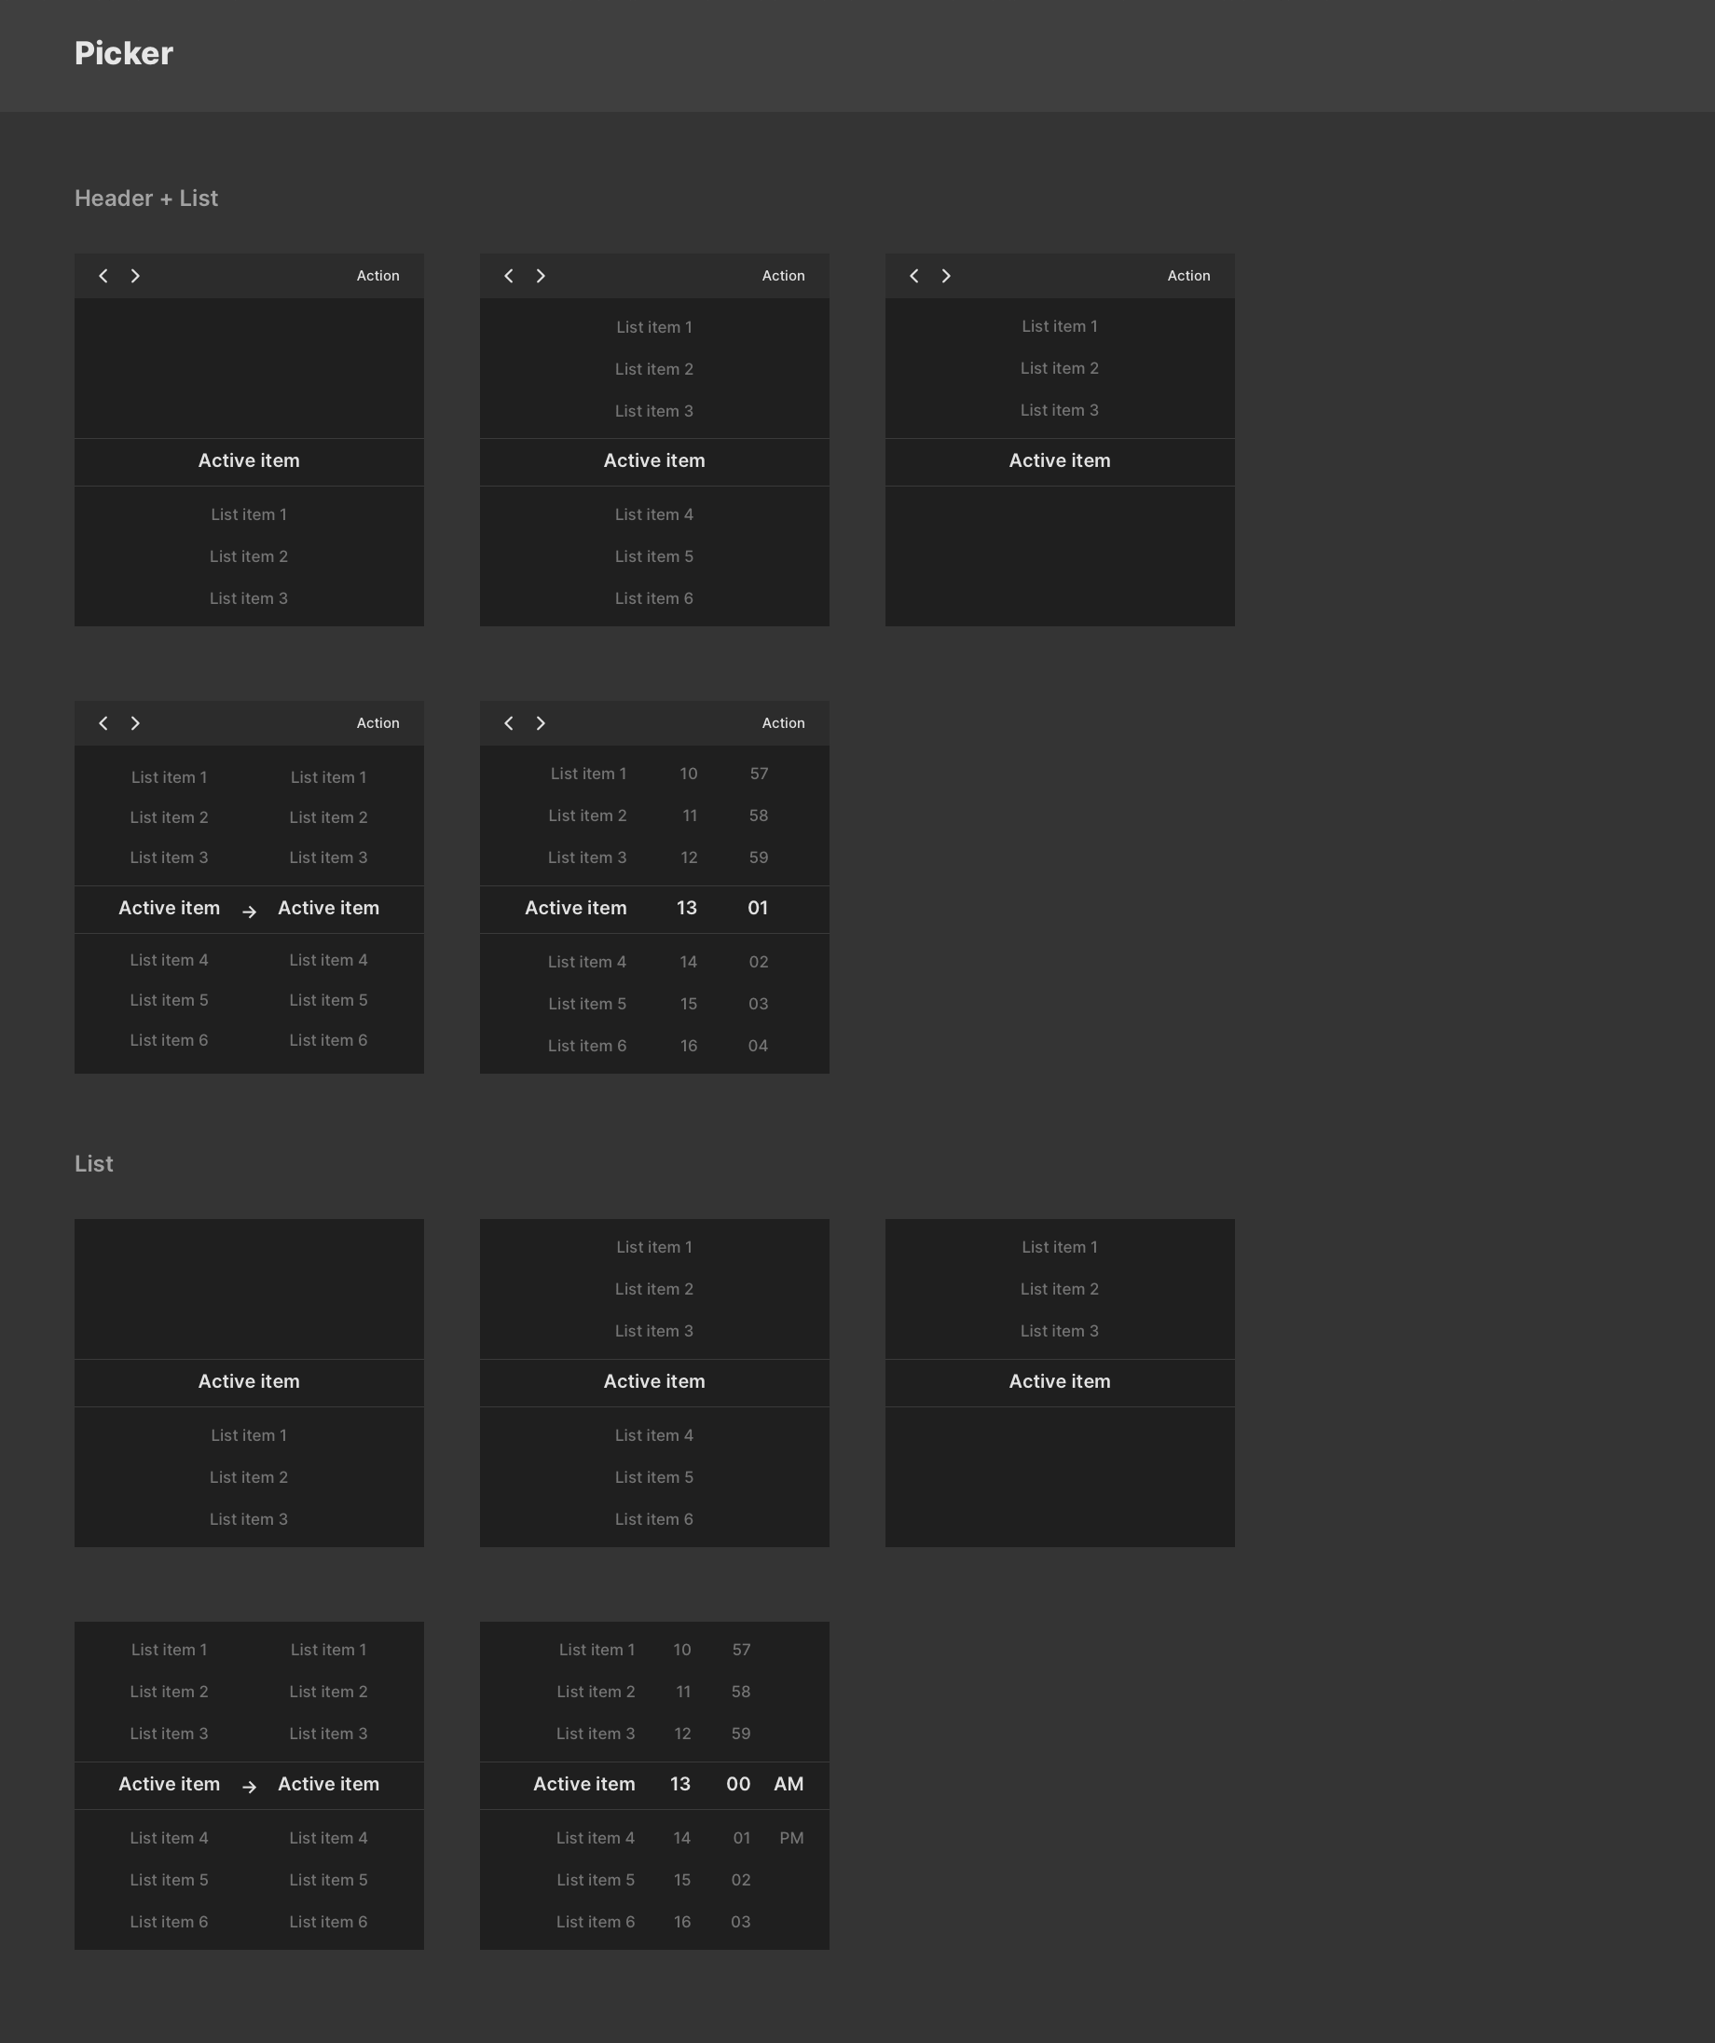Click Action in header picker with time columns
The width and height of the screenshot is (1715, 2043).
tap(783, 723)
